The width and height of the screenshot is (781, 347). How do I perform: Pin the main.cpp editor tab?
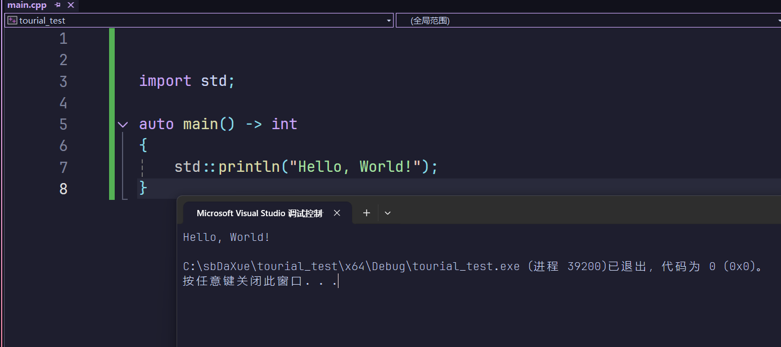click(x=58, y=6)
